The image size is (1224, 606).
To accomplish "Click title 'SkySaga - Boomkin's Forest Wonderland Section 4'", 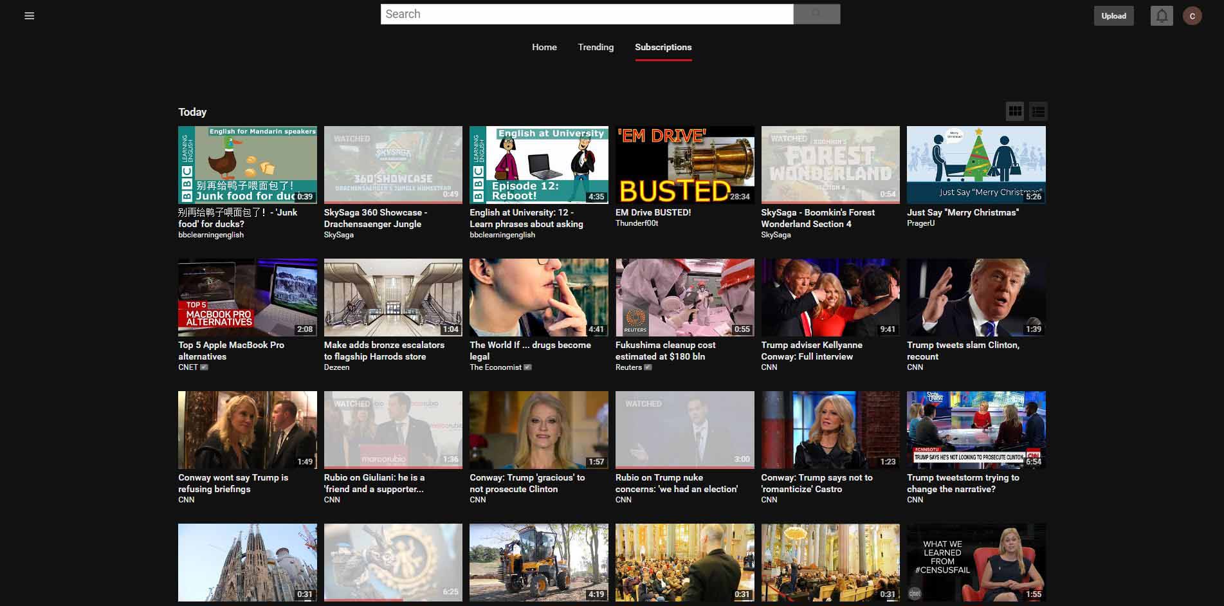I will tap(818, 218).
